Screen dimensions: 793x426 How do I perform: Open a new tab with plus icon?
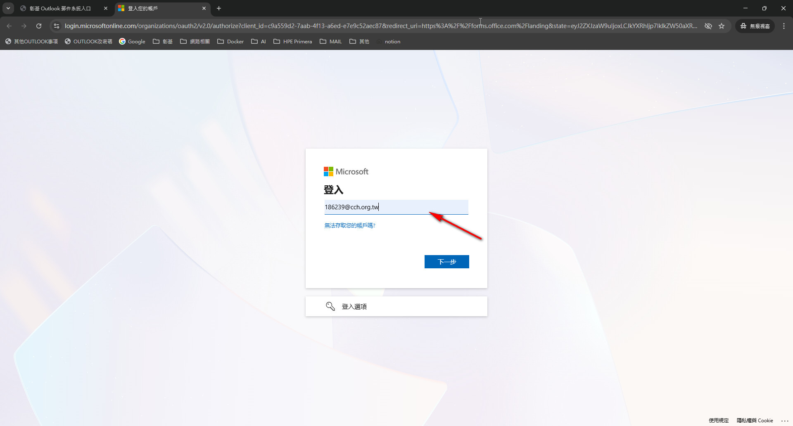pos(219,8)
